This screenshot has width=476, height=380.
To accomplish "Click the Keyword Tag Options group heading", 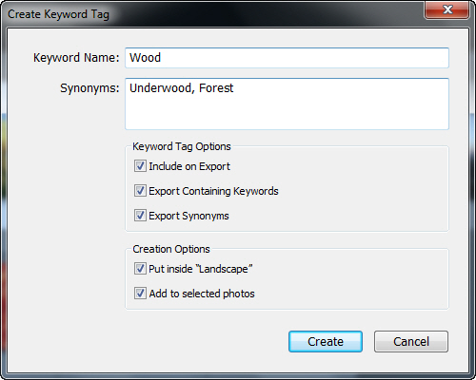I will pyautogui.click(x=182, y=146).
